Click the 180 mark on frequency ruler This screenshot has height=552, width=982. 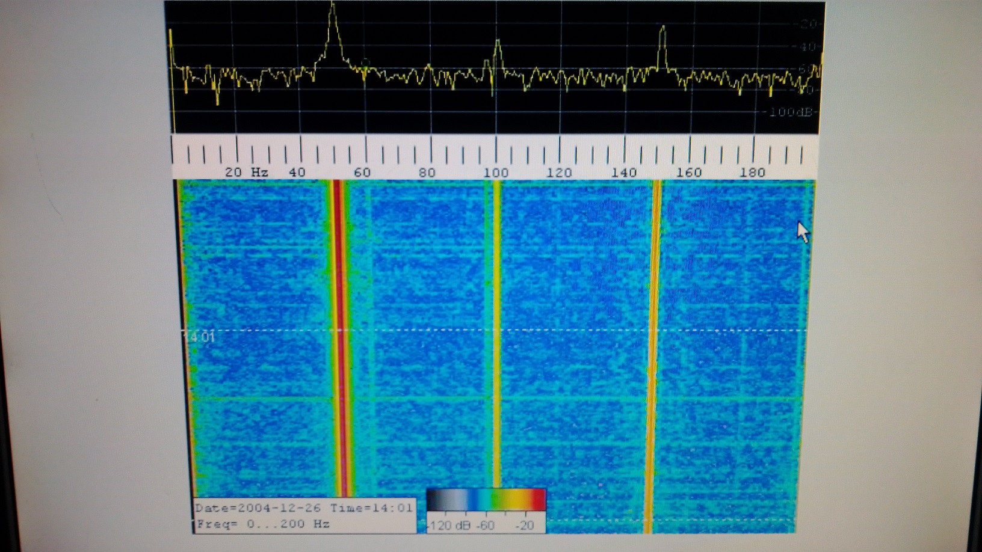tap(753, 172)
